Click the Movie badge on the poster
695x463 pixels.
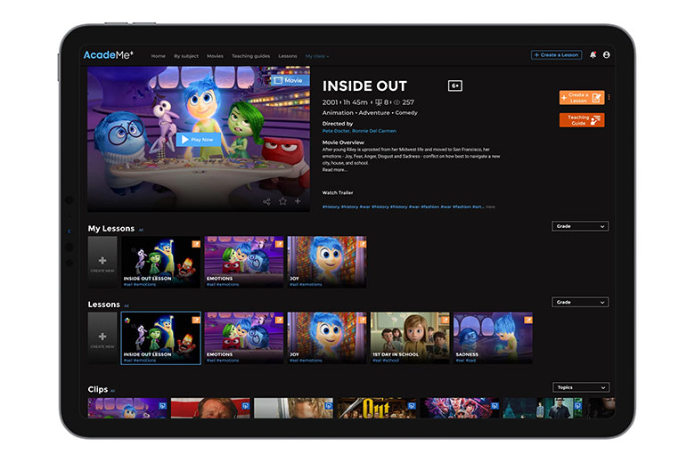tap(290, 80)
